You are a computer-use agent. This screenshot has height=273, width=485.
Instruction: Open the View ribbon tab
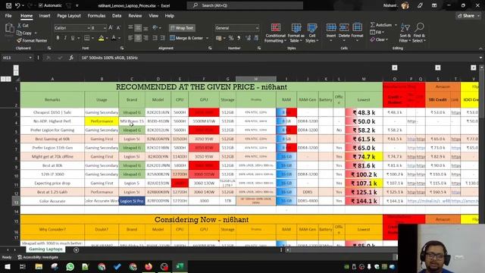[x=153, y=16]
